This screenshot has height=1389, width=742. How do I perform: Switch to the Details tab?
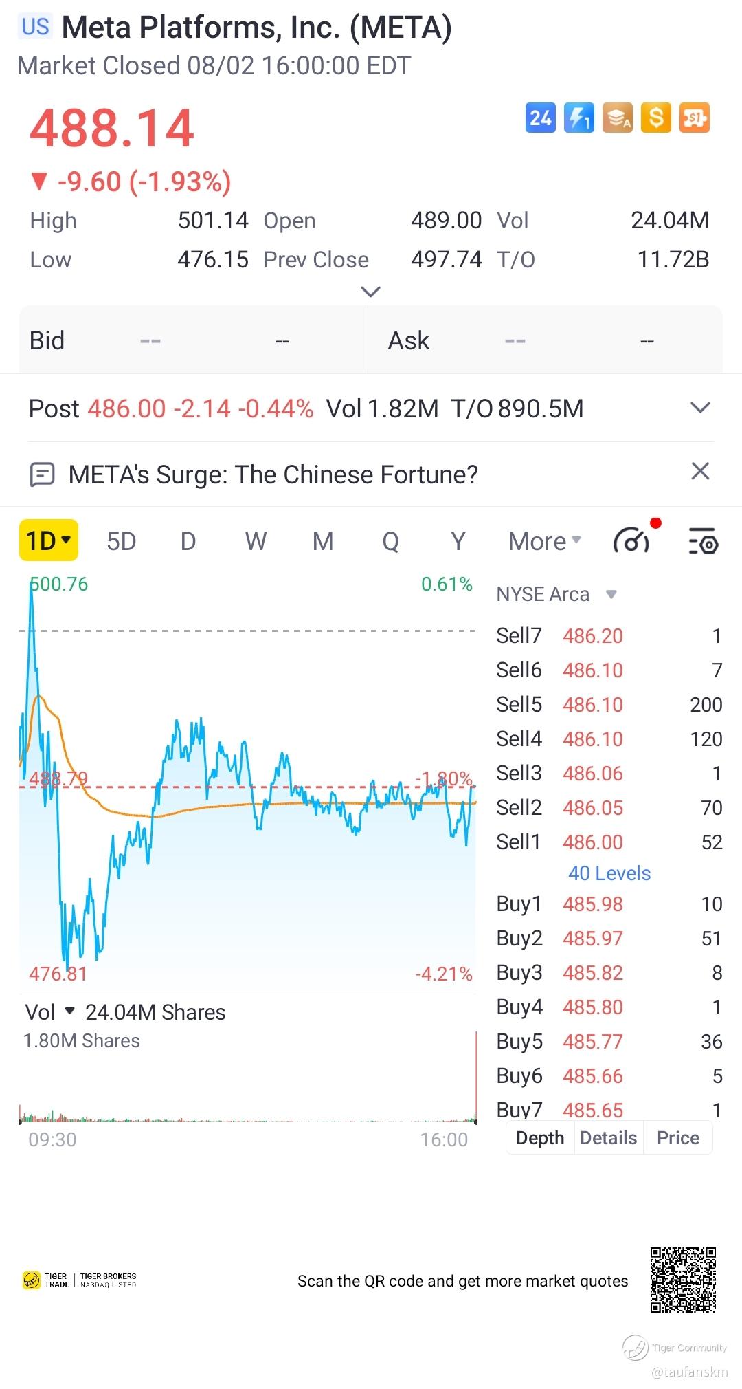click(608, 1138)
